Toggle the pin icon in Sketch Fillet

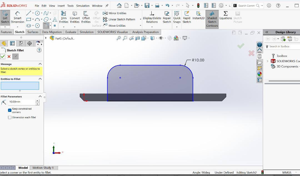tap(16, 56)
